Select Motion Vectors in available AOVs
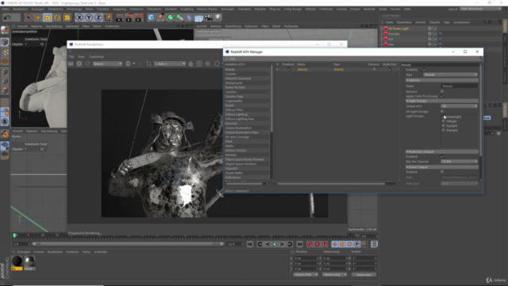The image size is (508, 286). click(x=236, y=150)
